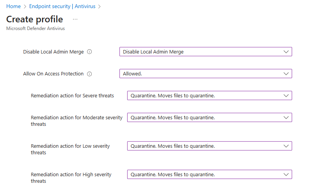
Task: Click 'Remediation action for Severe threats' label
Action: pyautogui.click(x=72, y=96)
